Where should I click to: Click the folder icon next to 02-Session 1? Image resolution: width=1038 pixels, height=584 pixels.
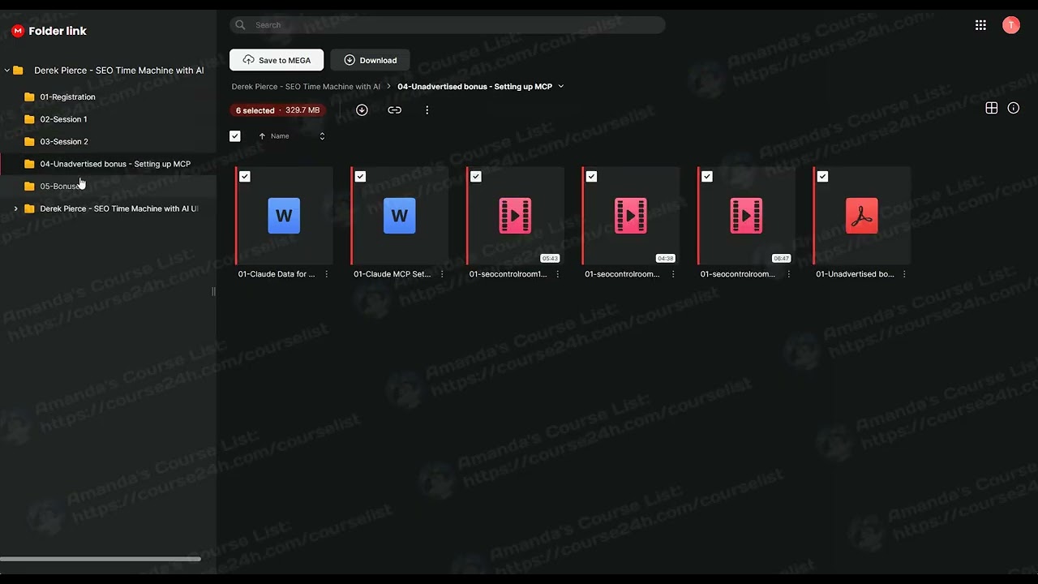(29, 119)
